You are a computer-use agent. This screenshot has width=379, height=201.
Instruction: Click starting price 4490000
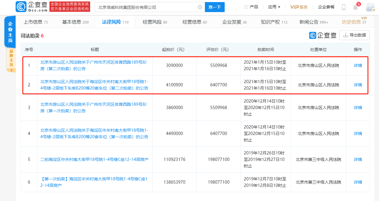174,134
